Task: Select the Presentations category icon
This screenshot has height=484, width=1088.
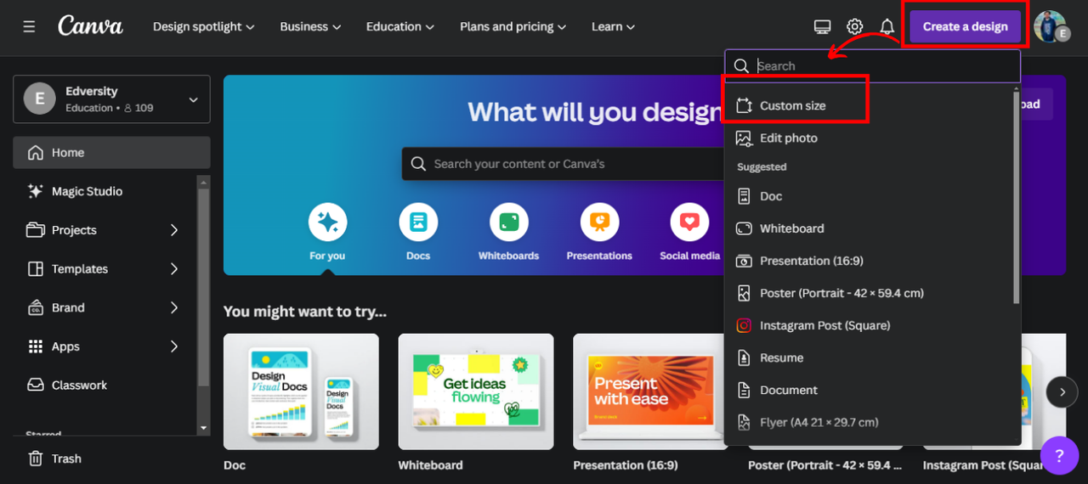Action: point(599,222)
